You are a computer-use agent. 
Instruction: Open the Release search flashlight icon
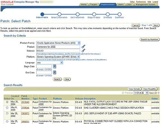pyautogui.click(x=83, y=50)
